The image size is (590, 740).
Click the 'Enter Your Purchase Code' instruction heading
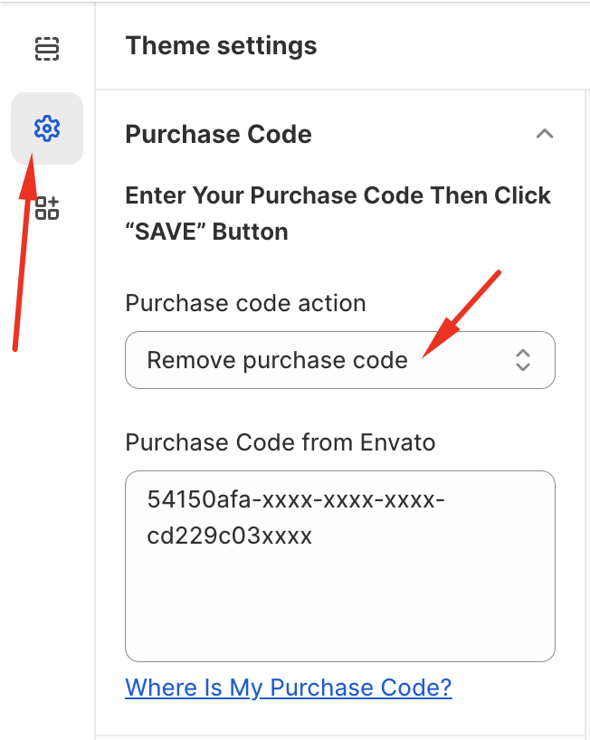coord(338,213)
